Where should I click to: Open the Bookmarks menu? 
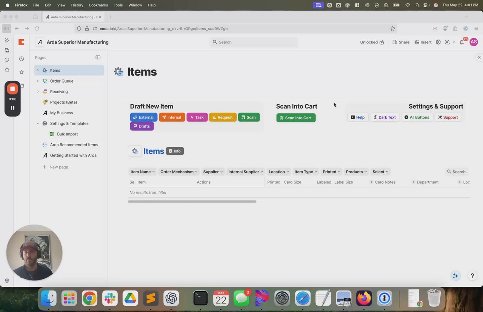(98, 5)
